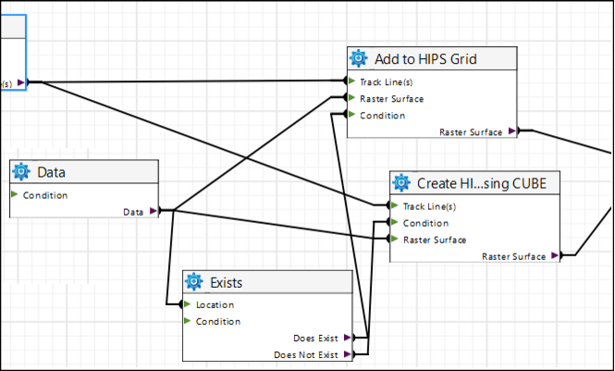Select the Exists node title bar

point(268,282)
